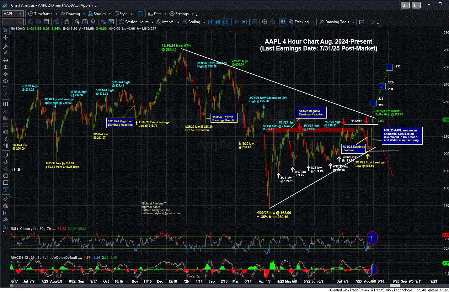Zoom in on the chart
Image resolution: width=449 pixels, height=292 pixels.
(265, 22)
